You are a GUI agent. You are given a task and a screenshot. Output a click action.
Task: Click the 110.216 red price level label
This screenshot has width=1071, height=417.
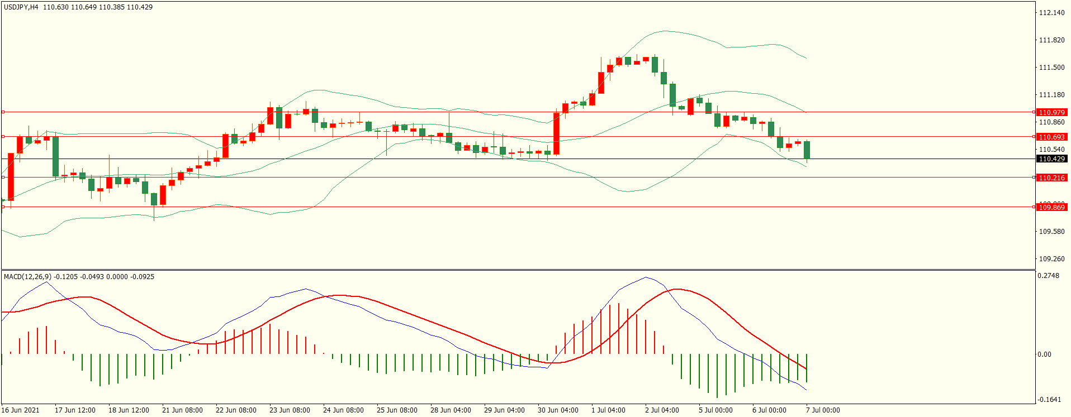[1051, 178]
